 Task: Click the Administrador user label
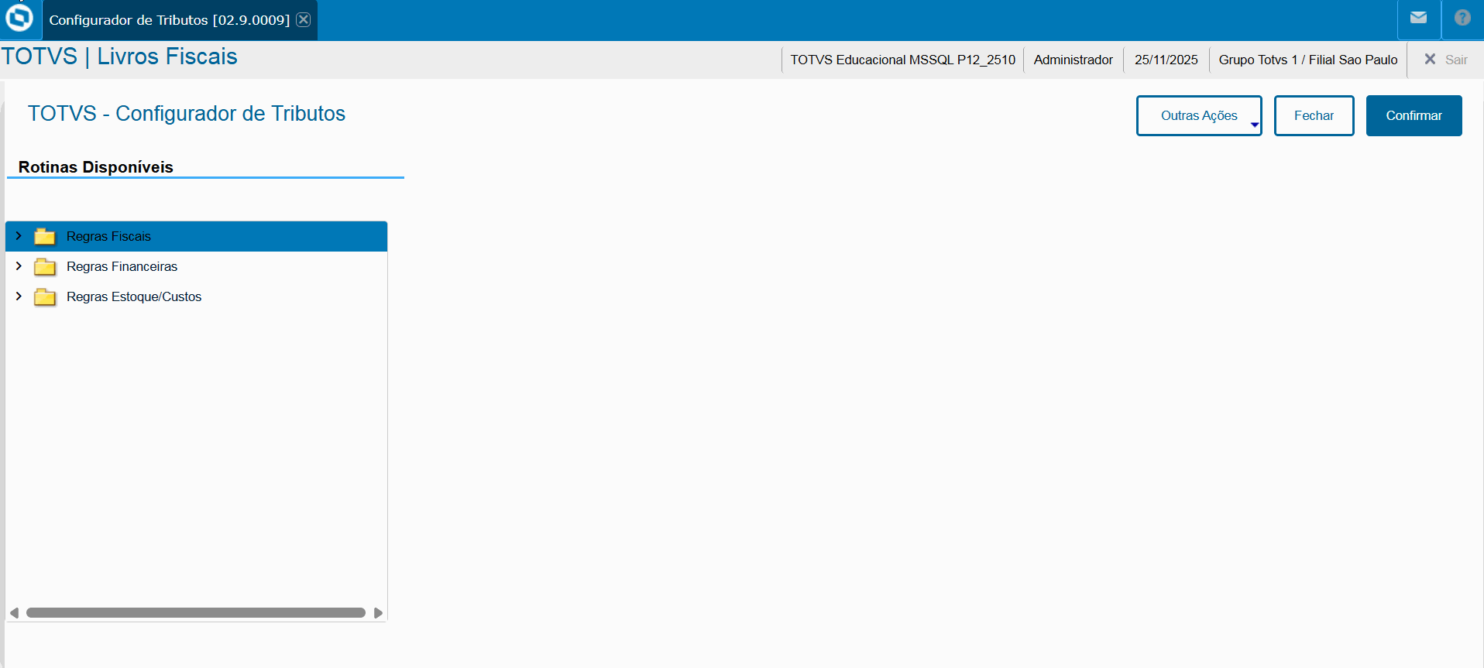pos(1073,60)
